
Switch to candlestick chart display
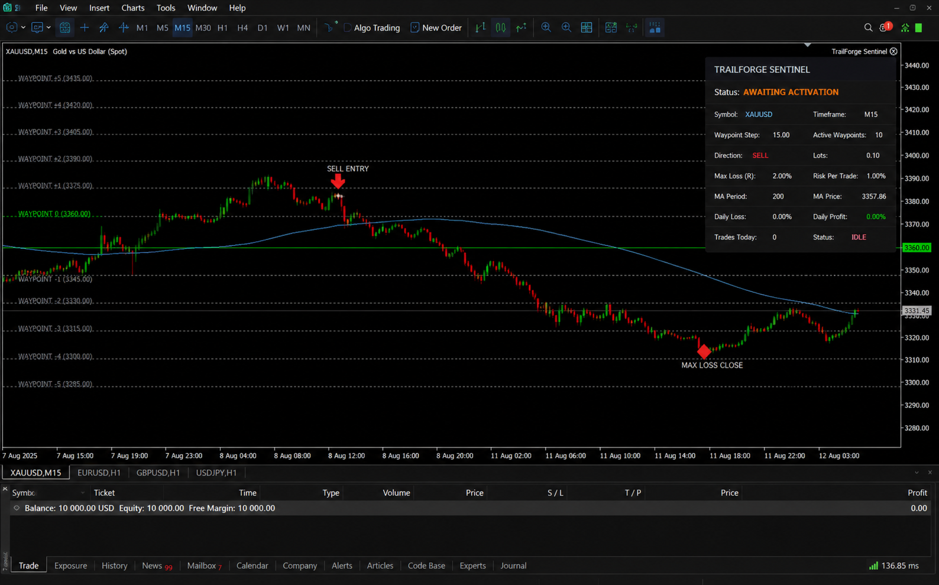pyautogui.click(x=501, y=28)
